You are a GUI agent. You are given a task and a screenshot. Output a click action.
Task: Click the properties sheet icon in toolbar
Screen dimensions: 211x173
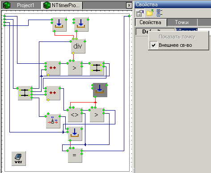pyautogui.click(x=140, y=13)
